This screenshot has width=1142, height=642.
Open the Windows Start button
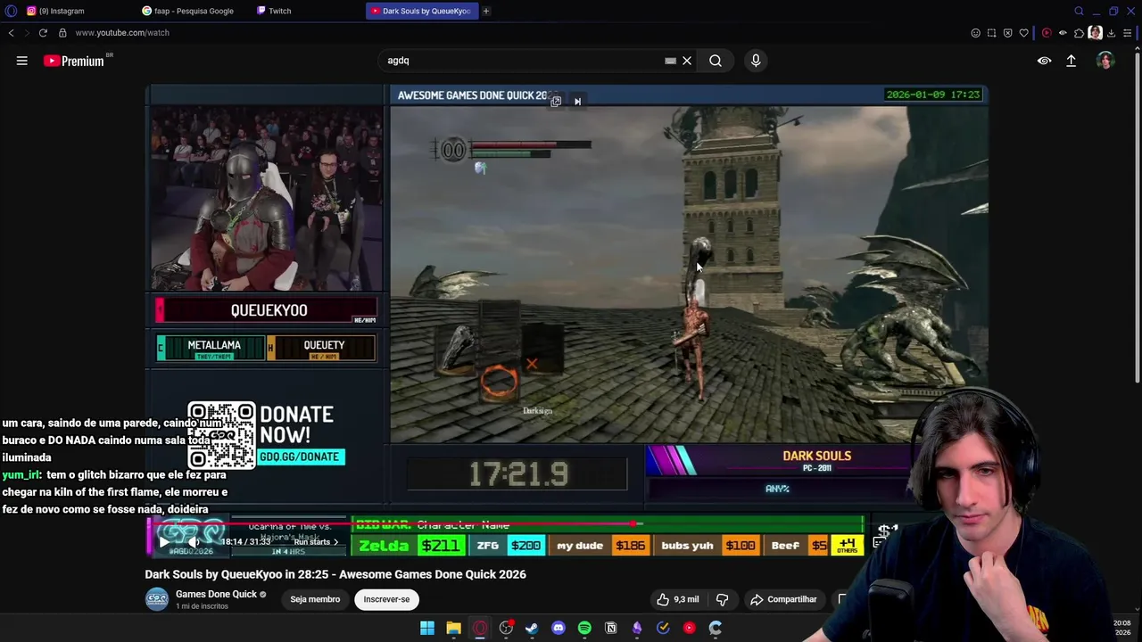(427, 629)
